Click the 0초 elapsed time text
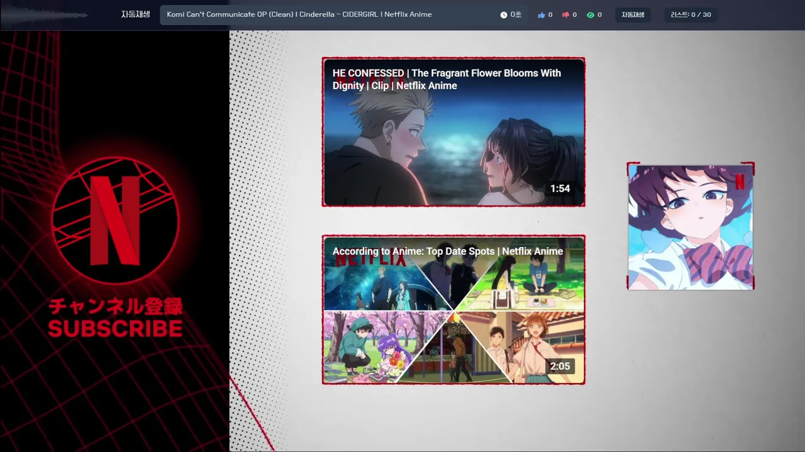The width and height of the screenshot is (805, 452). 516,14
